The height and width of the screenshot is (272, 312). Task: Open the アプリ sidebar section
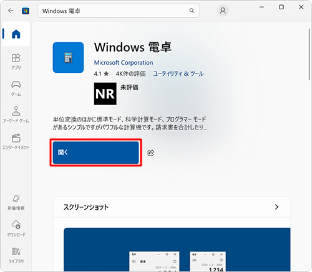tap(16, 62)
